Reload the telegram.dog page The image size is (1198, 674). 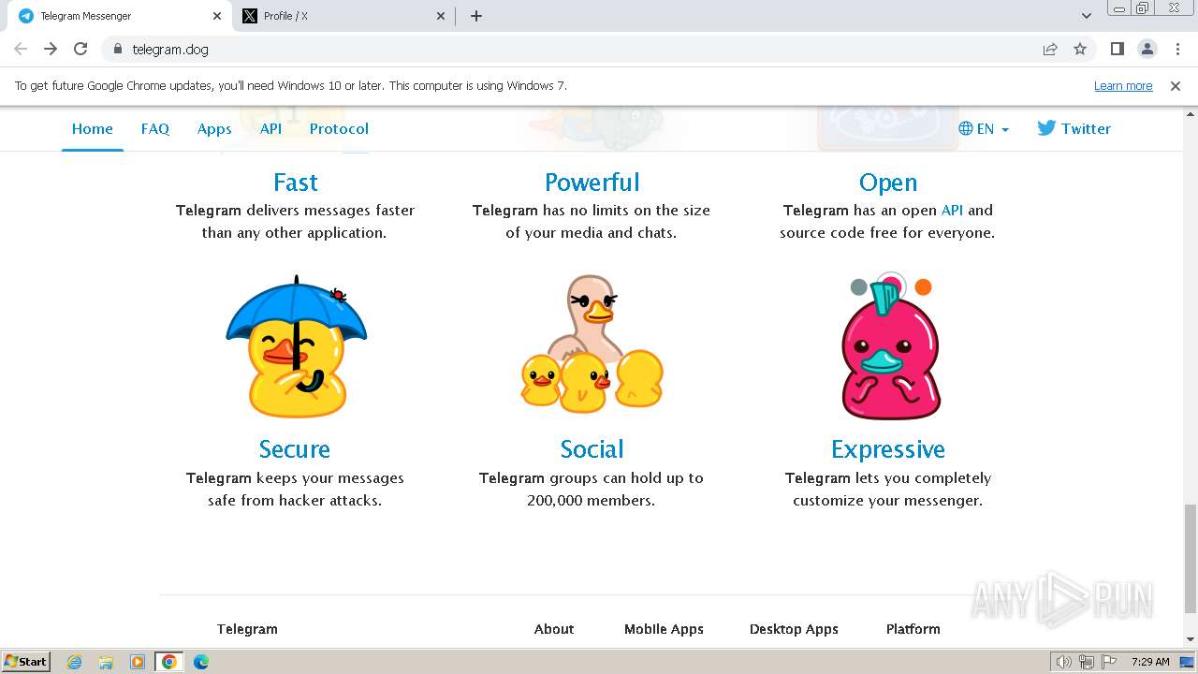coord(80,49)
